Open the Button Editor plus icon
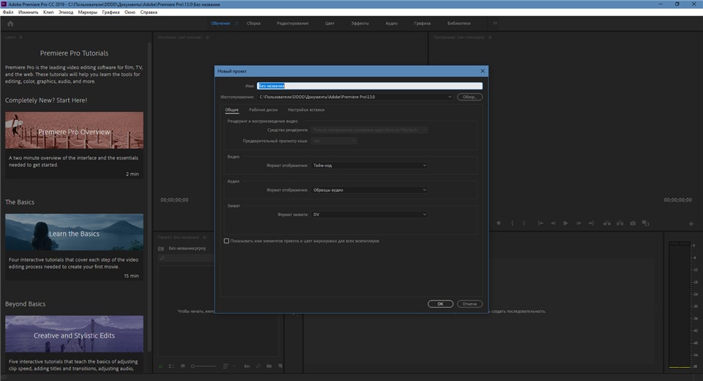 (x=691, y=223)
